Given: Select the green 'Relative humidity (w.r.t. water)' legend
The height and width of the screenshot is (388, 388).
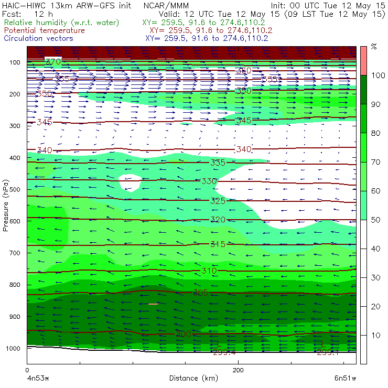Looking at the screenshot, I should tap(62, 23).
